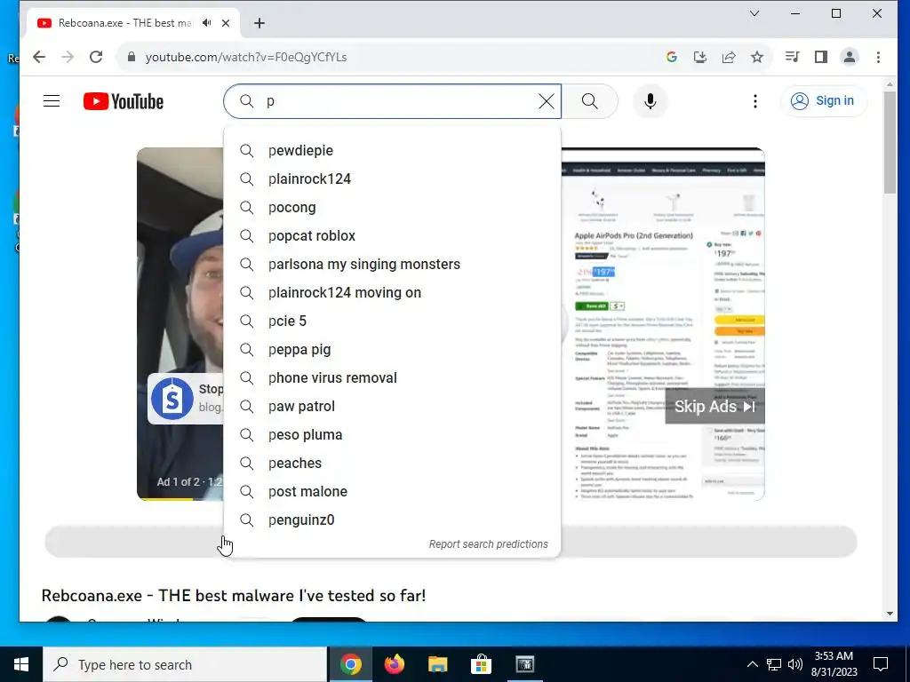This screenshot has width=910, height=682.
Task: Open Chrome profile avatar
Action: click(849, 57)
